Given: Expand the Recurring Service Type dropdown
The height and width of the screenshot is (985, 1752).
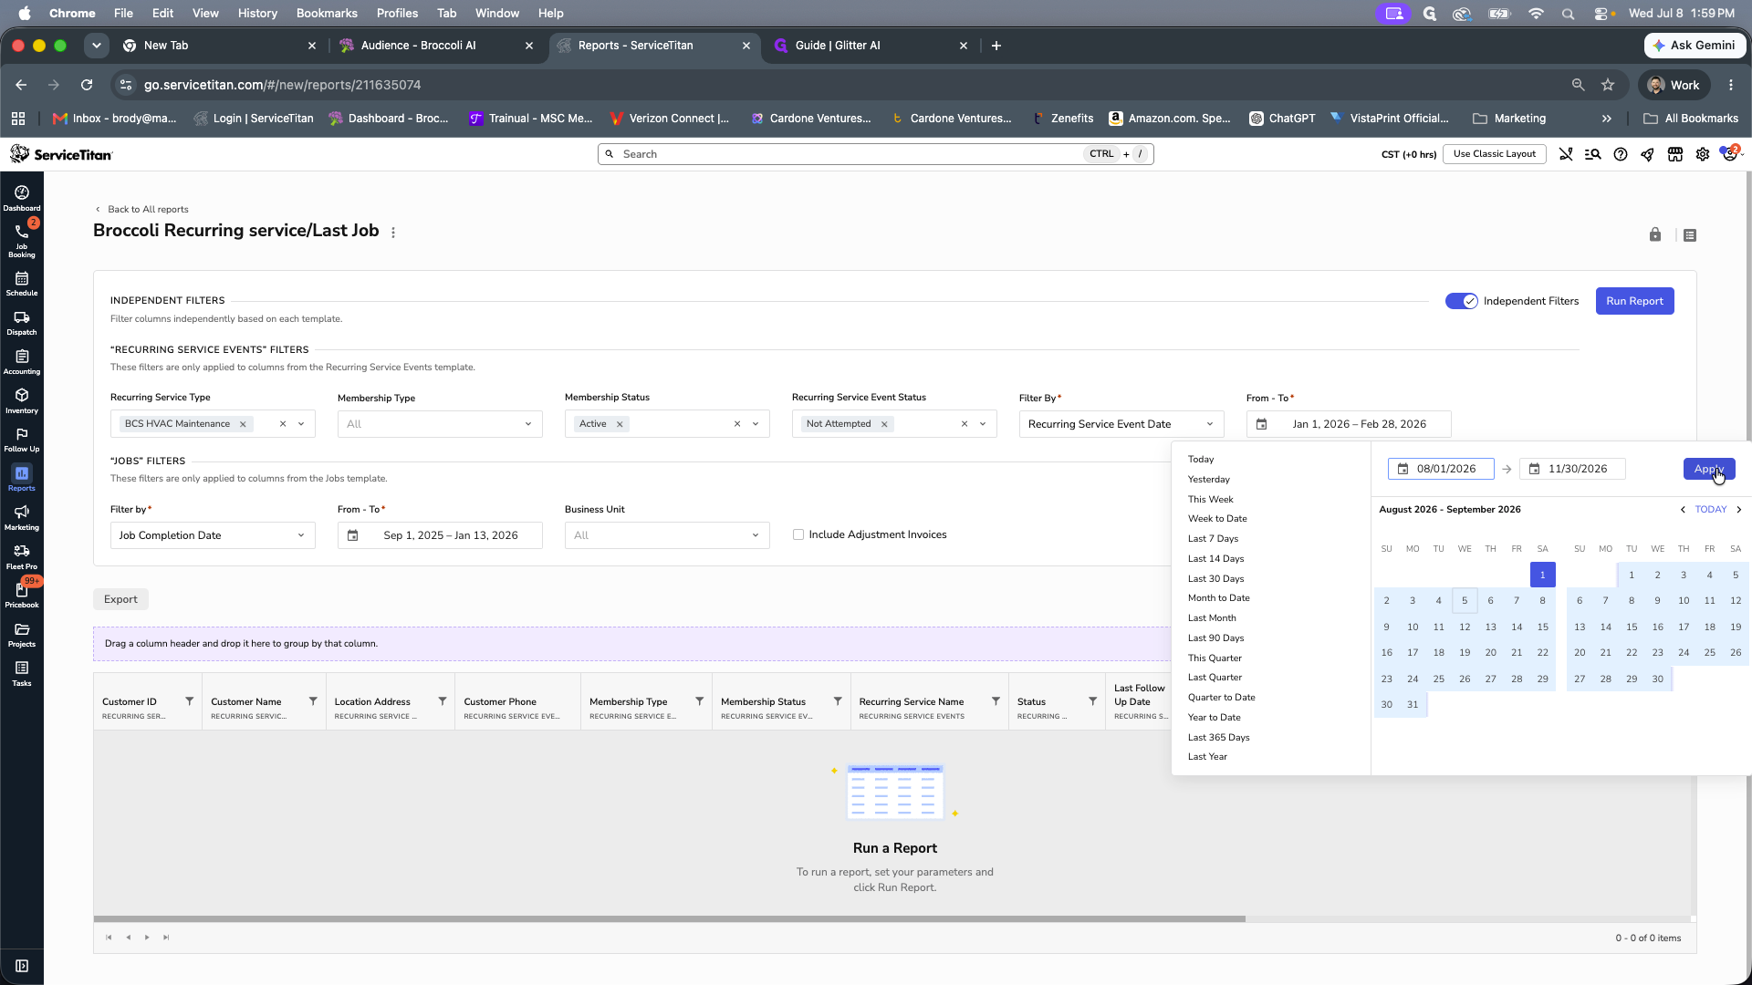Looking at the screenshot, I should click(x=301, y=424).
